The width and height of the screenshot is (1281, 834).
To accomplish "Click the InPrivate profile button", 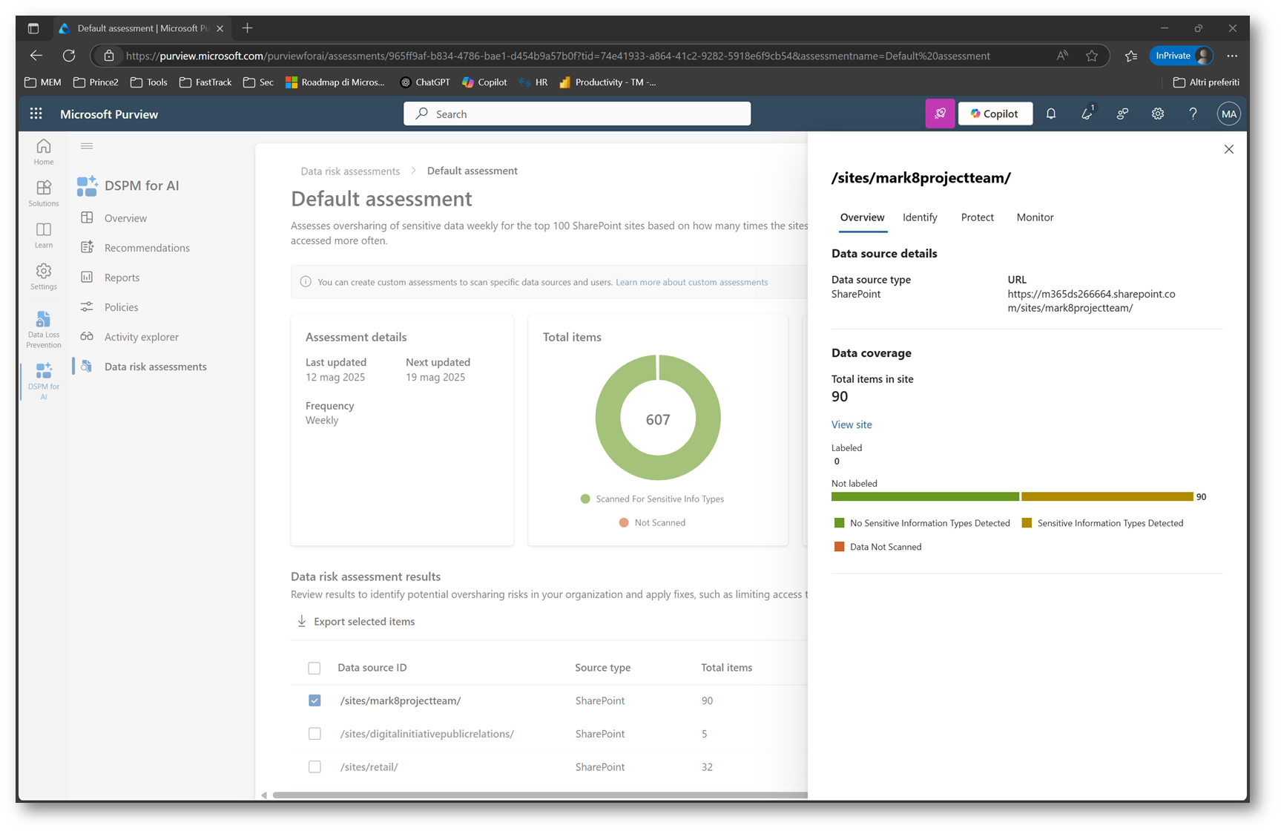I will click(1181, 56).
